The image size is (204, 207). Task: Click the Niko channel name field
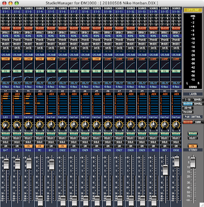coord(28,150)
